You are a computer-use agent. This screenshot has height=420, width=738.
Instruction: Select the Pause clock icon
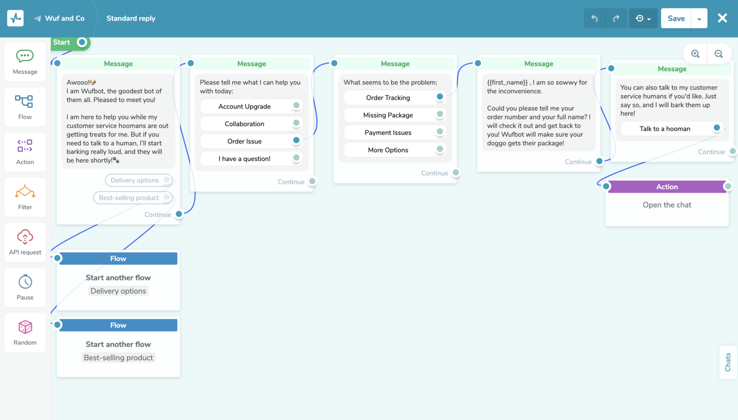pyautogui.click(x=25, y=282)
